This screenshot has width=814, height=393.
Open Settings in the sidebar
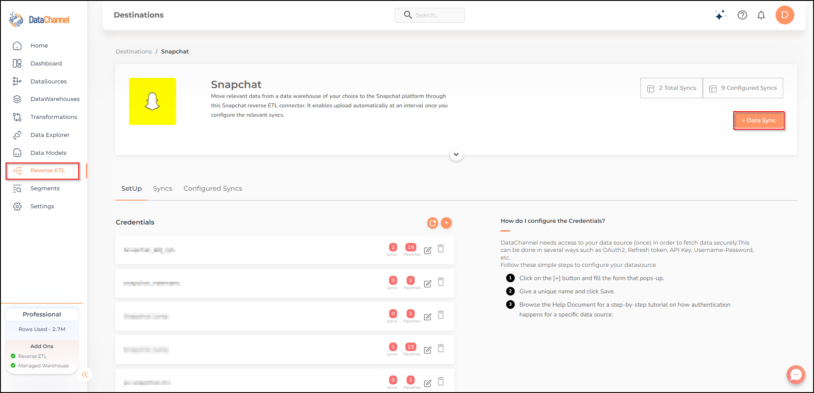coord(42,207)
